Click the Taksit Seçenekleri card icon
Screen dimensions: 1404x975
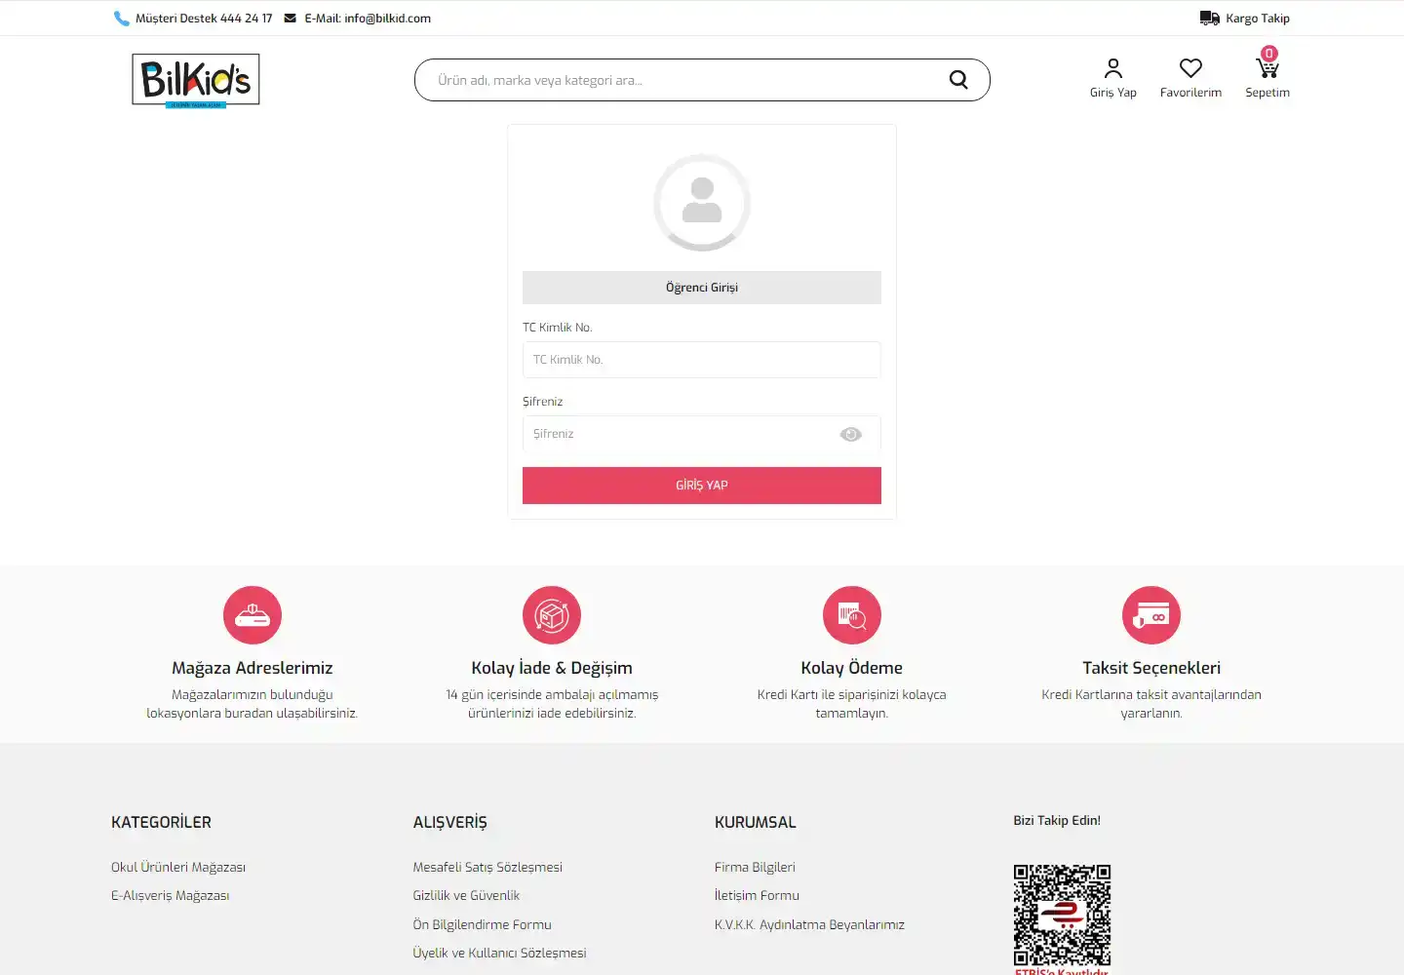click(1151, 615)
